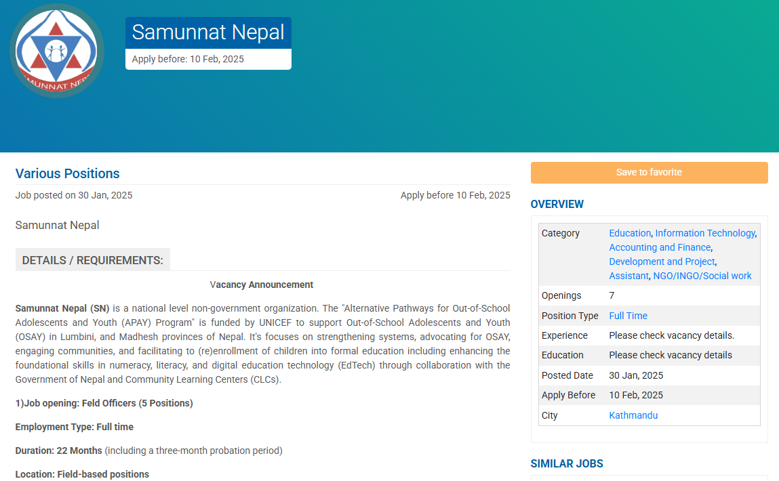Open the Education category link

pos(629,233)
